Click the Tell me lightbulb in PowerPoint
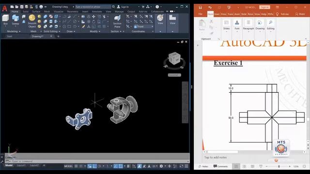Image resolution: width=310 pixels, height=174 pixels. pyautogui.click(x=278, y=14)
